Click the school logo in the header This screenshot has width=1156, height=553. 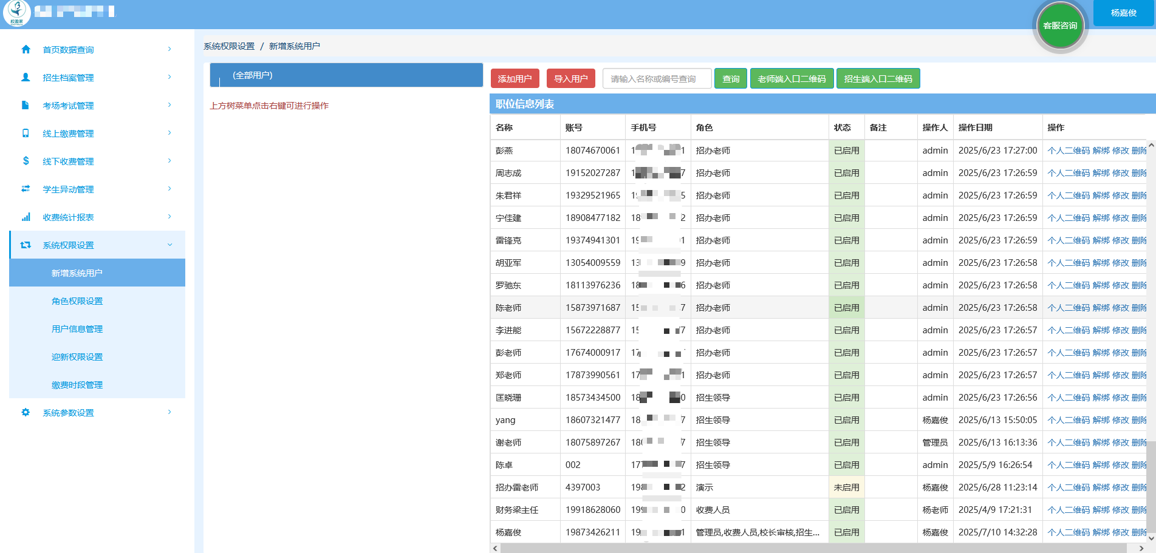tap(16, 13)
